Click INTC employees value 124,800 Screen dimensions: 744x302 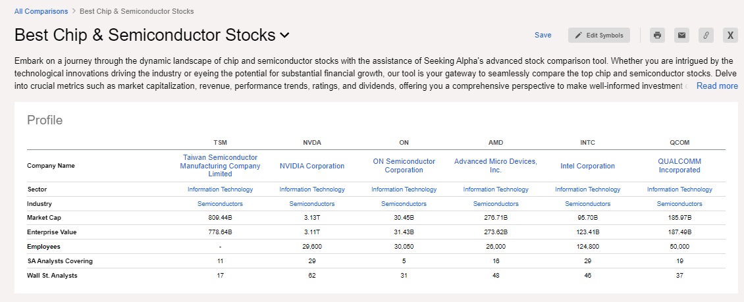(587, 247)
